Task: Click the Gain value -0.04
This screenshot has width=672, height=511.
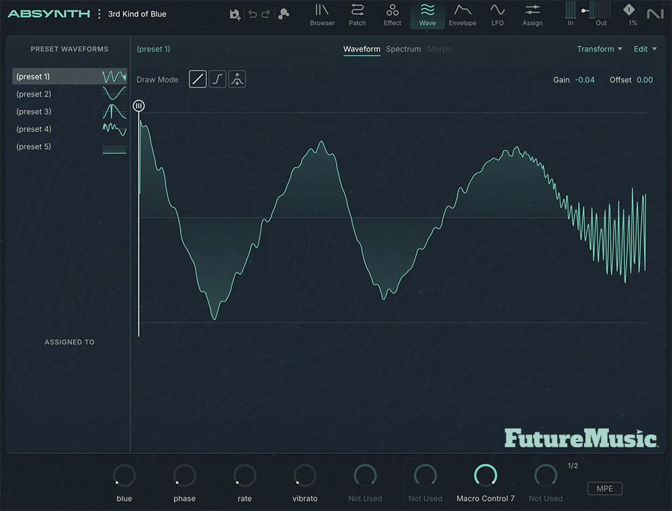Action: [x=585, y=80]
